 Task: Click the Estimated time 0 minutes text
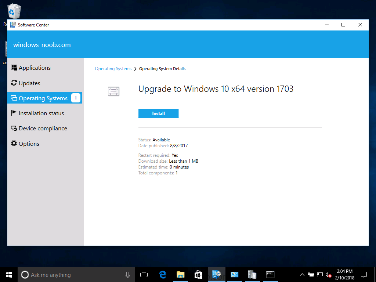pyautogui.click(x=163, y=167)
